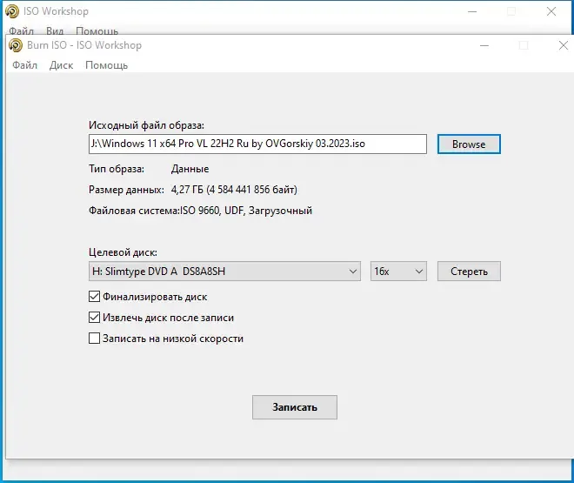
Task: Click the Burn ISO window app icon
Action: pyautogui.click(x=16, y=45)
